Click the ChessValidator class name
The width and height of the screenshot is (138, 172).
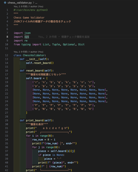tap(34, 55)
